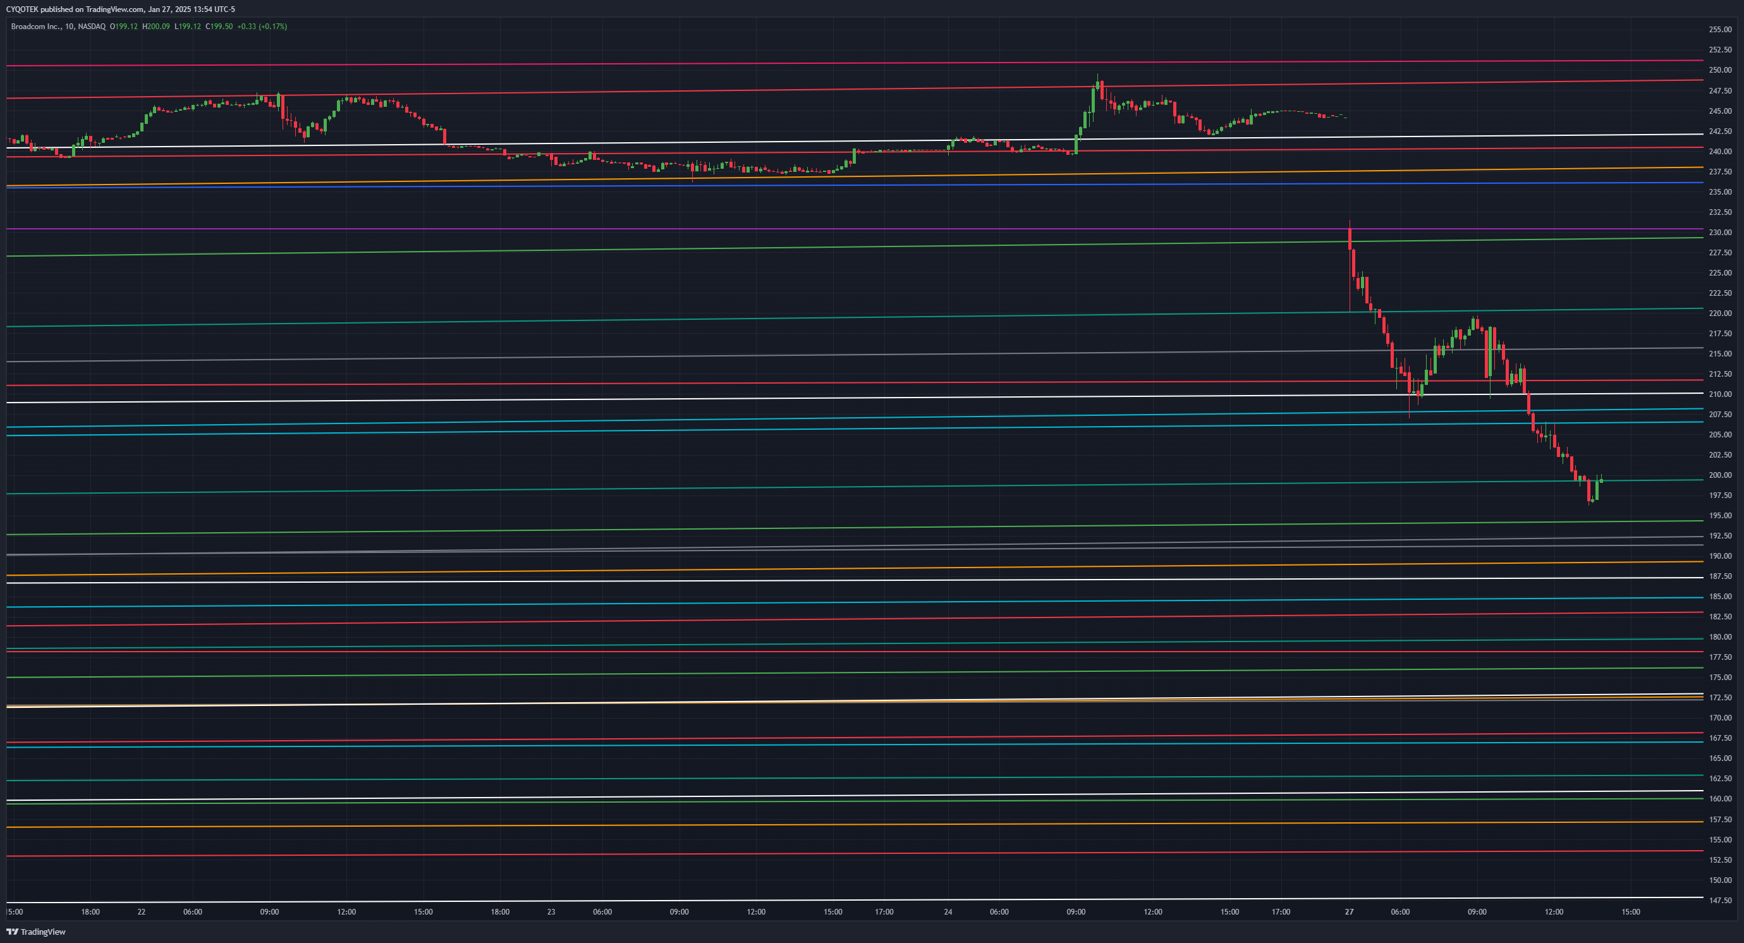The height and width of the screenshot is (943, 1744).
Task: Click the 160.00 price axis label
Action: point(1721,799)
